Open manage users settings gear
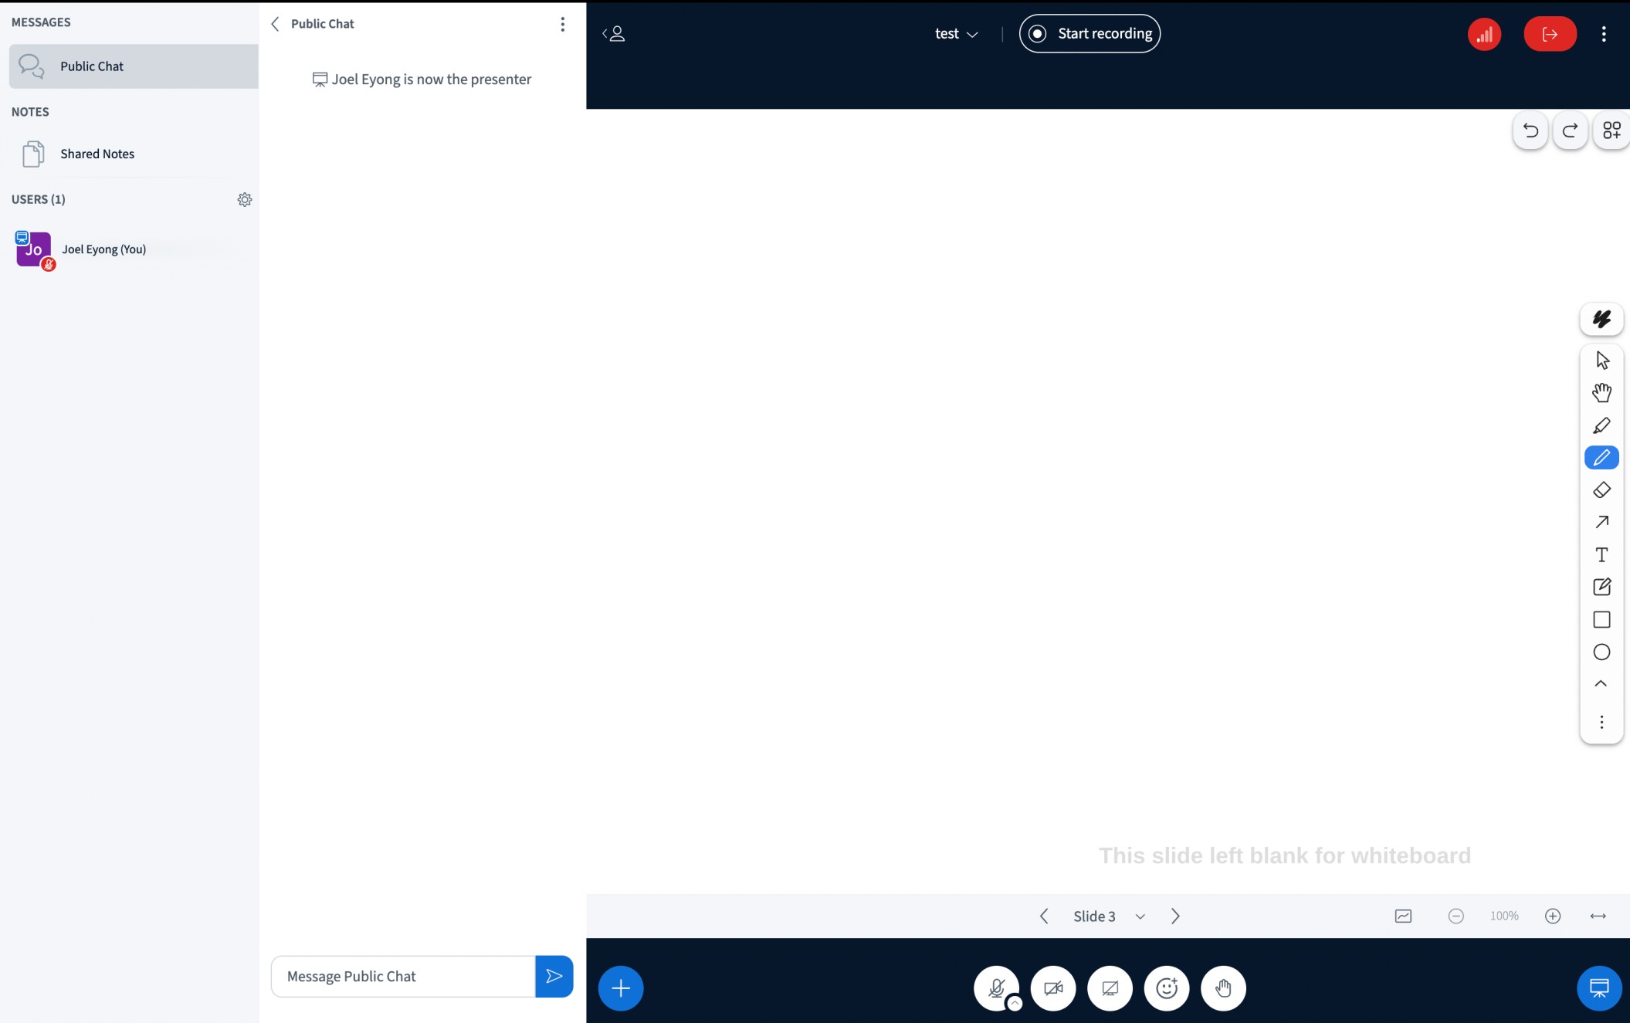Viewport: 1630px width, 1023px height. tap(245, 199)
